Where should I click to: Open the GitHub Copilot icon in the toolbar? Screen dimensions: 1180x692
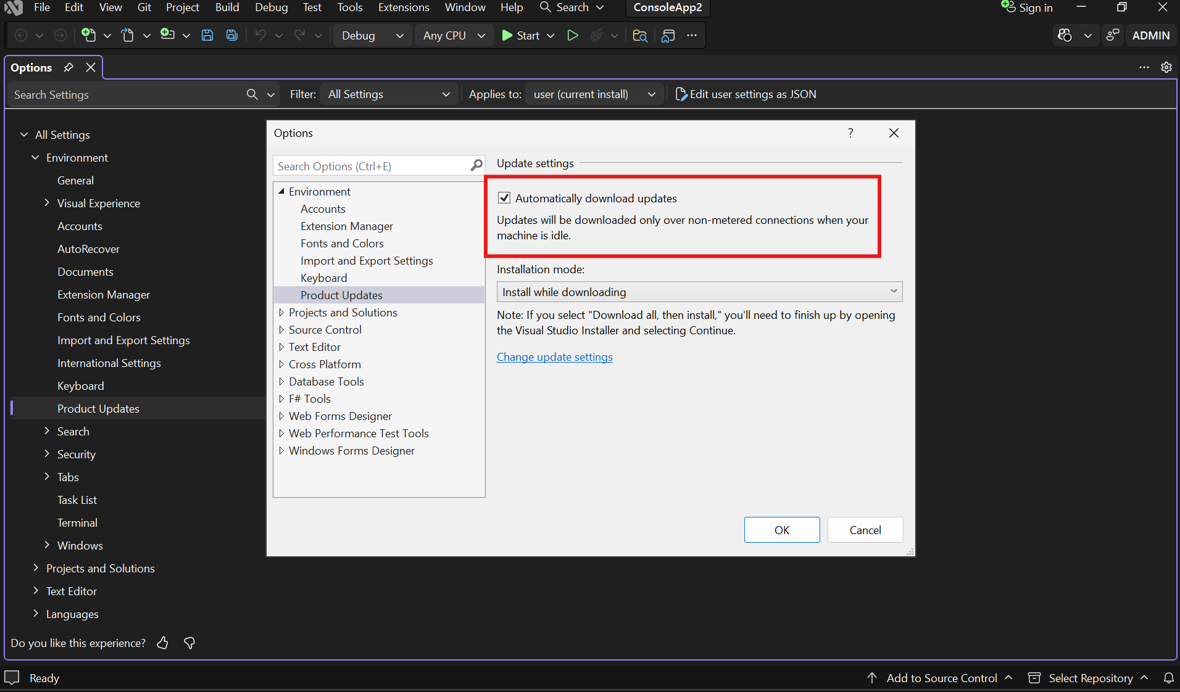pos(1065,35)
